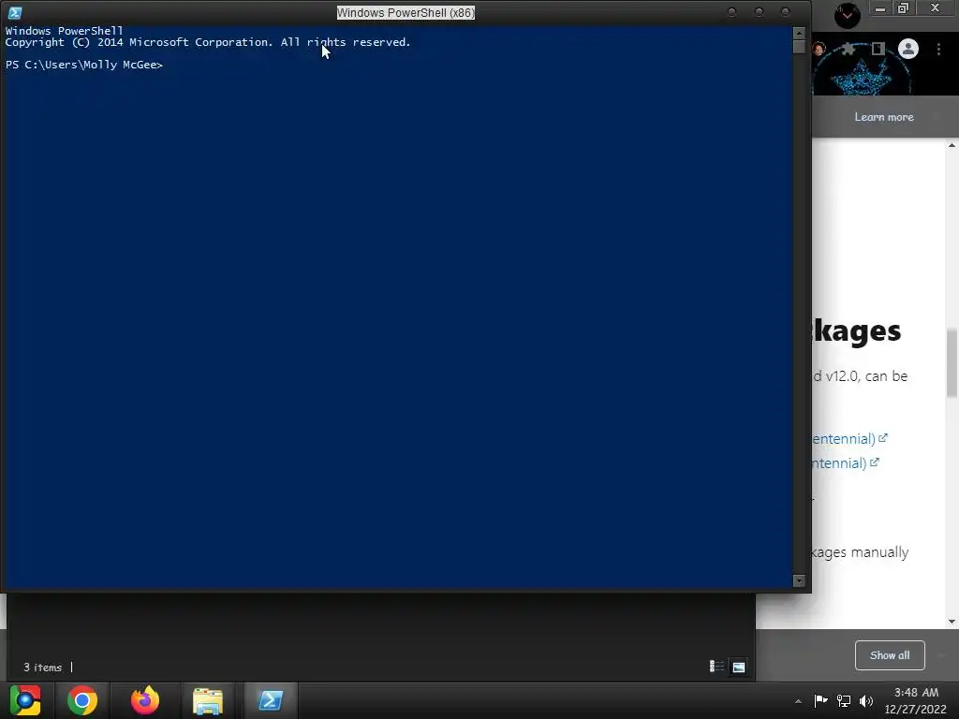Open Google Chrome from the taskbar
959x719 pixels.
82,700
